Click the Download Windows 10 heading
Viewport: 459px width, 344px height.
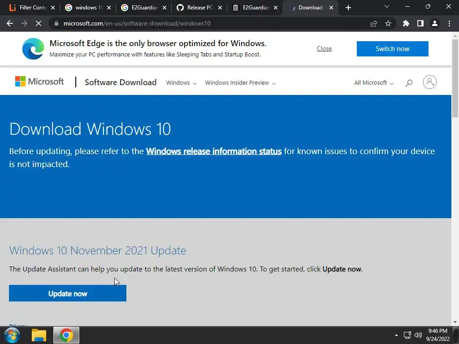(90, 129)
